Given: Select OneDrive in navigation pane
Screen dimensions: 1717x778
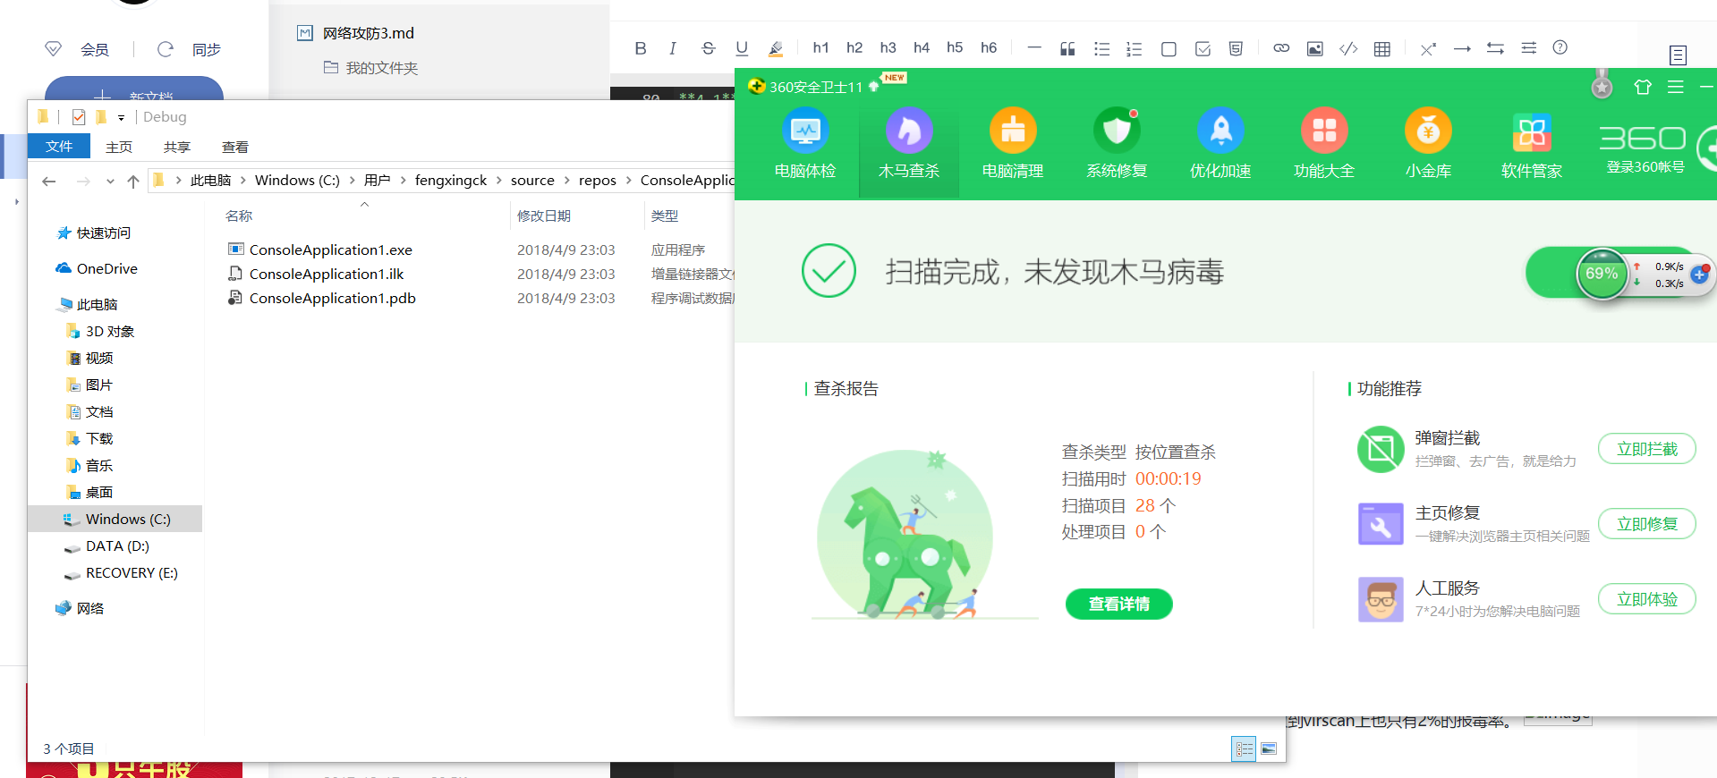Looking at the screenshot, I should (x=106, y=269).
